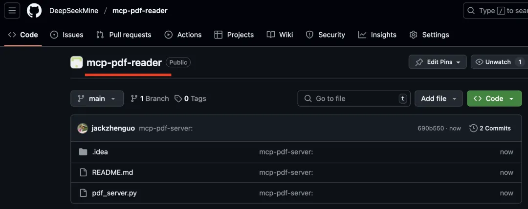Open the pdf_server.py file
The width and height of the screenshot is (528, 209).
[114, 193]
